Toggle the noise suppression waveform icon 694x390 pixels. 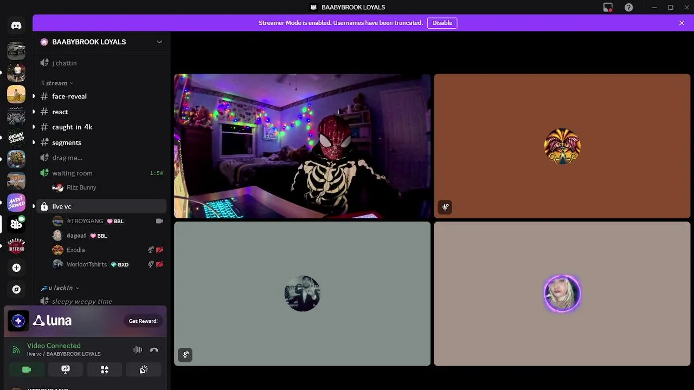point(138,350)
